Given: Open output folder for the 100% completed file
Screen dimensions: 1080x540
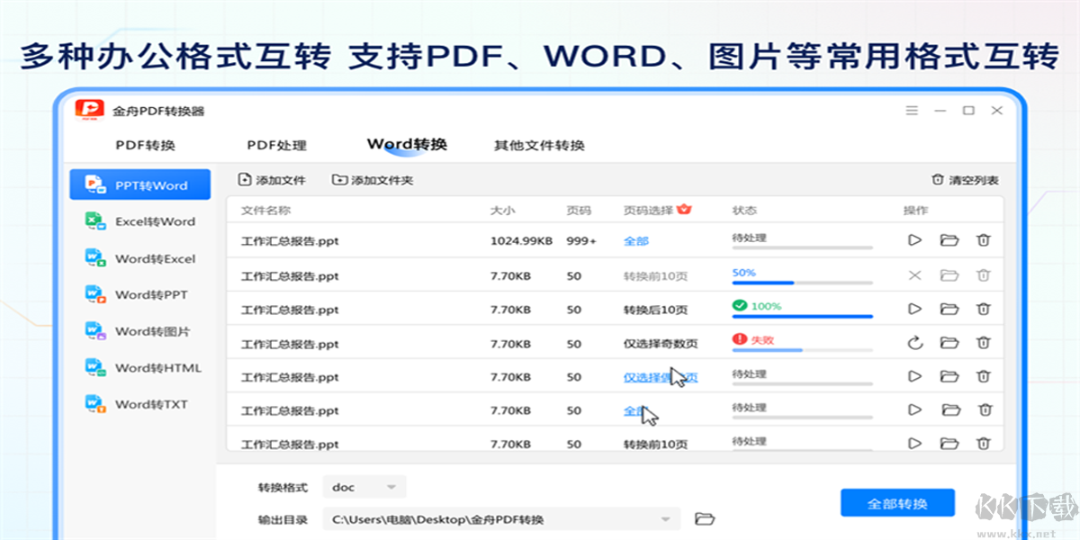Looking at the screenshot, I should 949,309.
